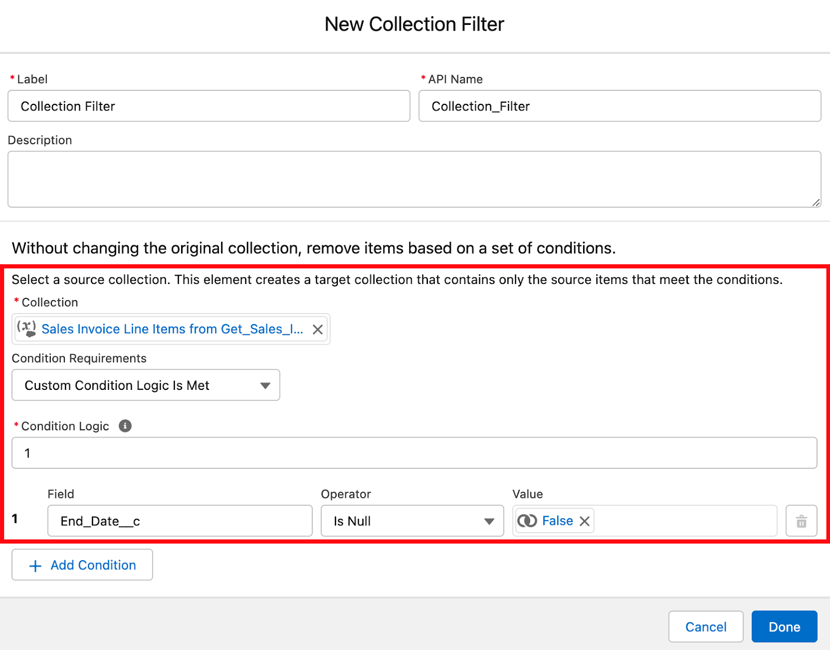
Task: Remove the selected collection with the X icon
Action: pyautogui.click(x=317, y=329)
